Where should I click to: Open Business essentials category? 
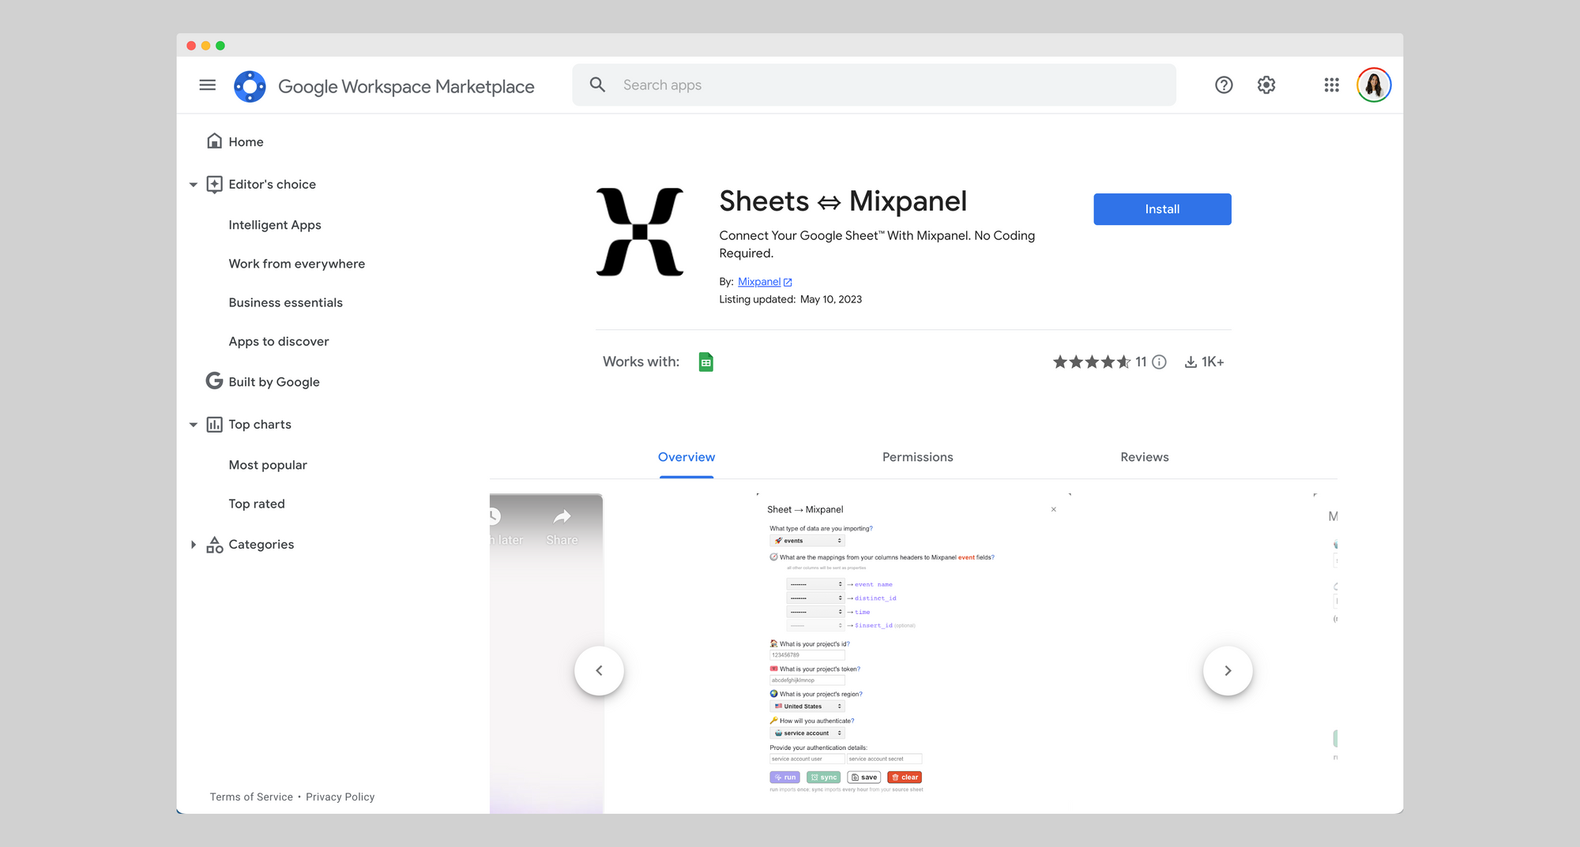pos(285,302)
